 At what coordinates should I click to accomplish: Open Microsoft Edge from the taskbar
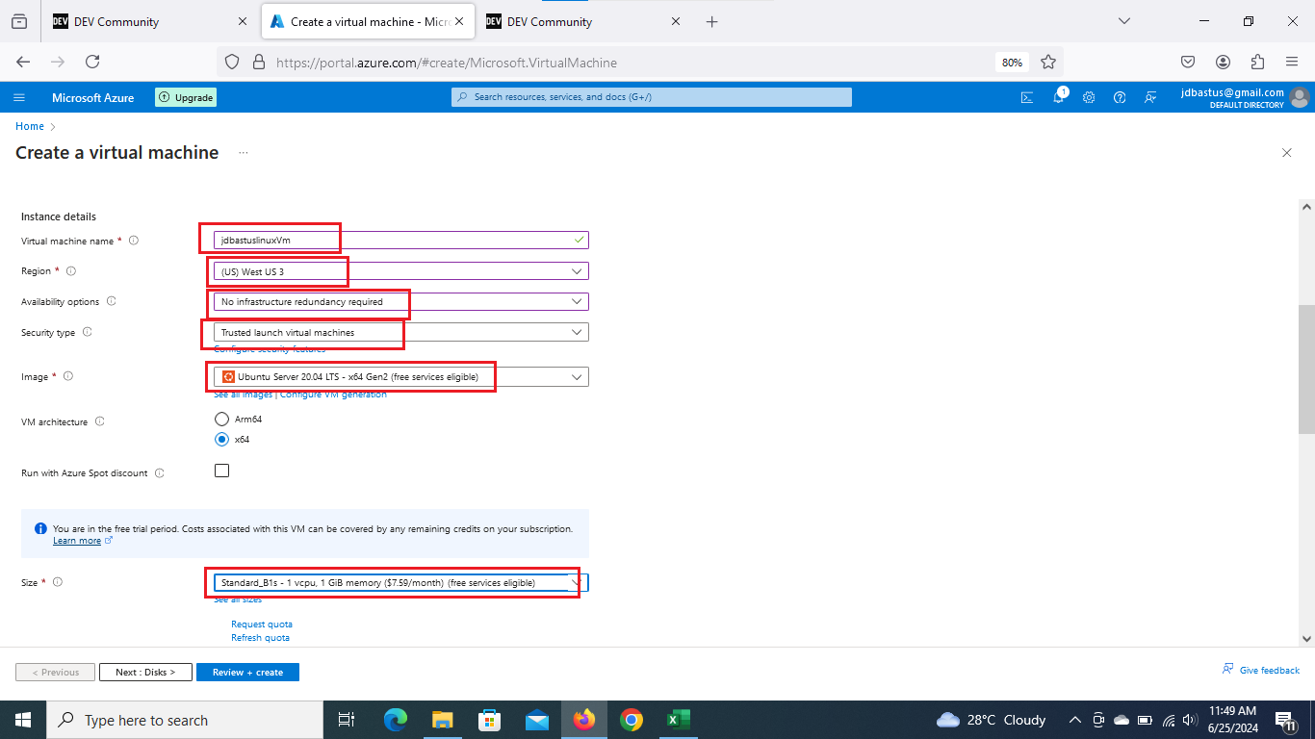396,720
